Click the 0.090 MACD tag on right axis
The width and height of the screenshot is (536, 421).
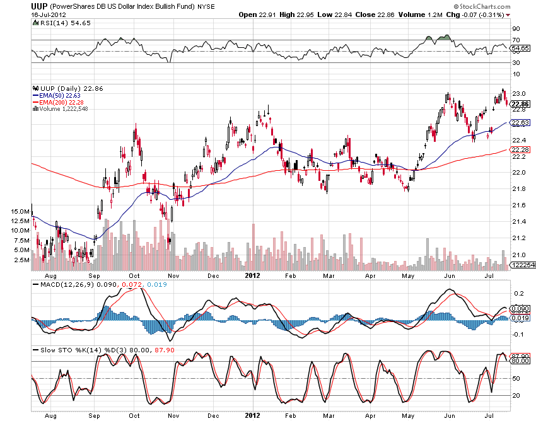(x=520, y=308)
